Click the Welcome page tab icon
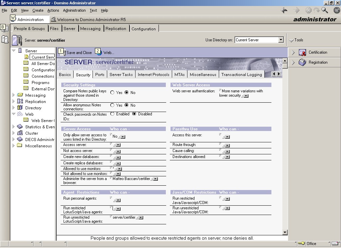Viewport: 341px width, 248px height. click(x=53, y=19)
